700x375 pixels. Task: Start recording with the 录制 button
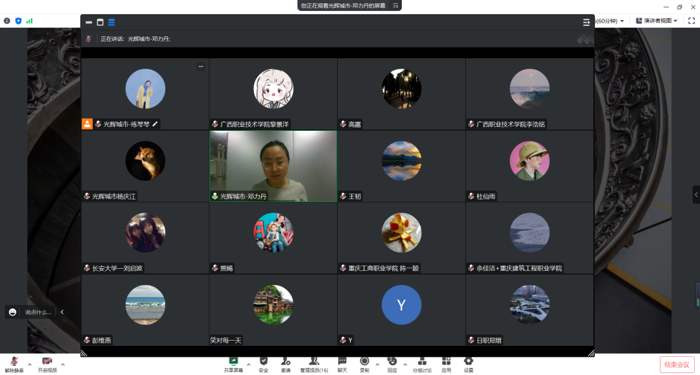click(x=364, y=364)
